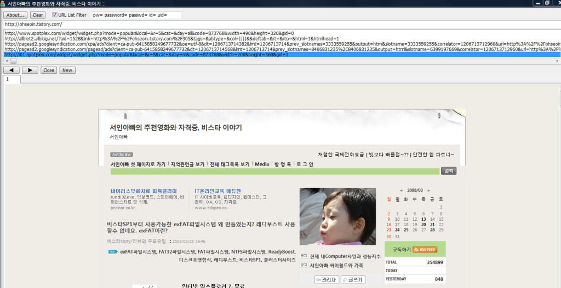Click the exFAT파일시스템 tag
The width and height of the screenshot is (561, 288).
[138, 251]
